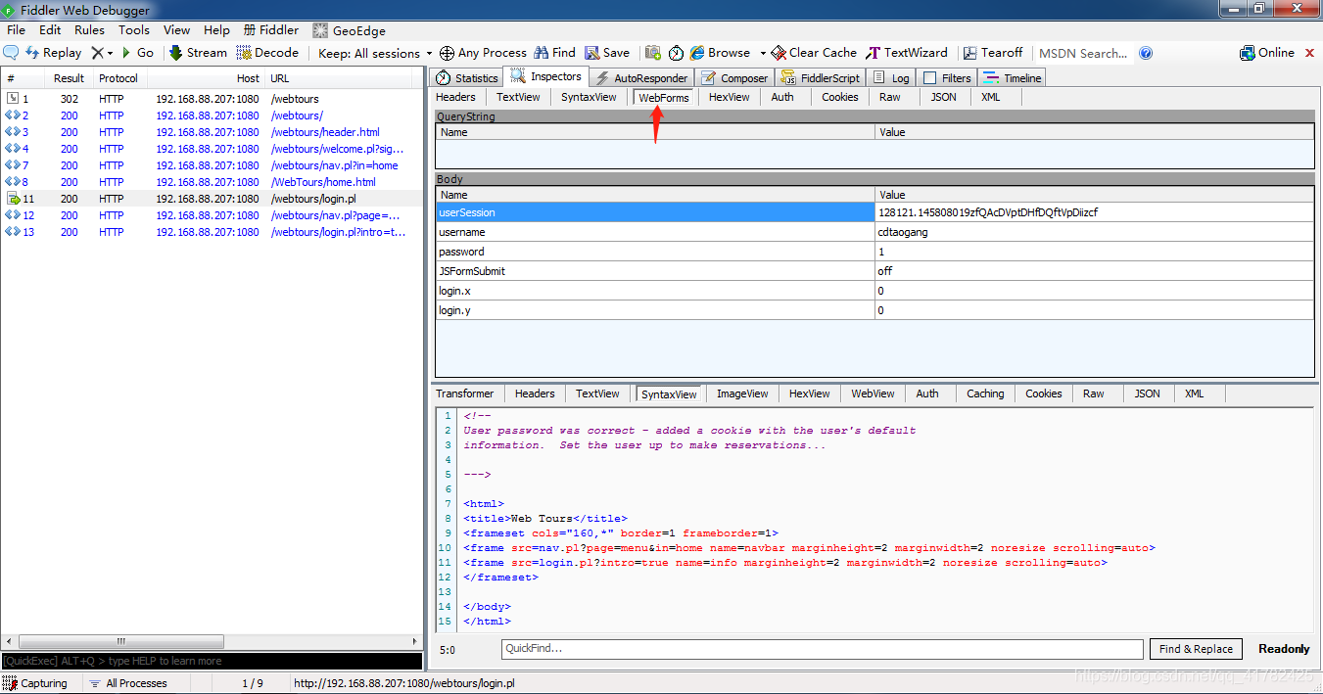Click the Go resume button
Screen dimensions: 1323x694
pos(138,53)
